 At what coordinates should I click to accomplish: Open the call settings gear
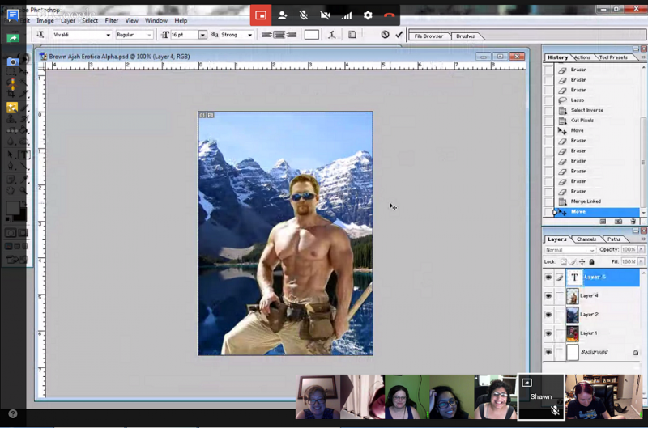click(x=368, y=15)
